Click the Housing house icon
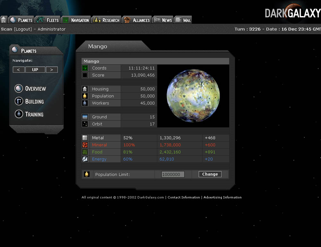Screen dimensions: 321x247 pos(85,89)
